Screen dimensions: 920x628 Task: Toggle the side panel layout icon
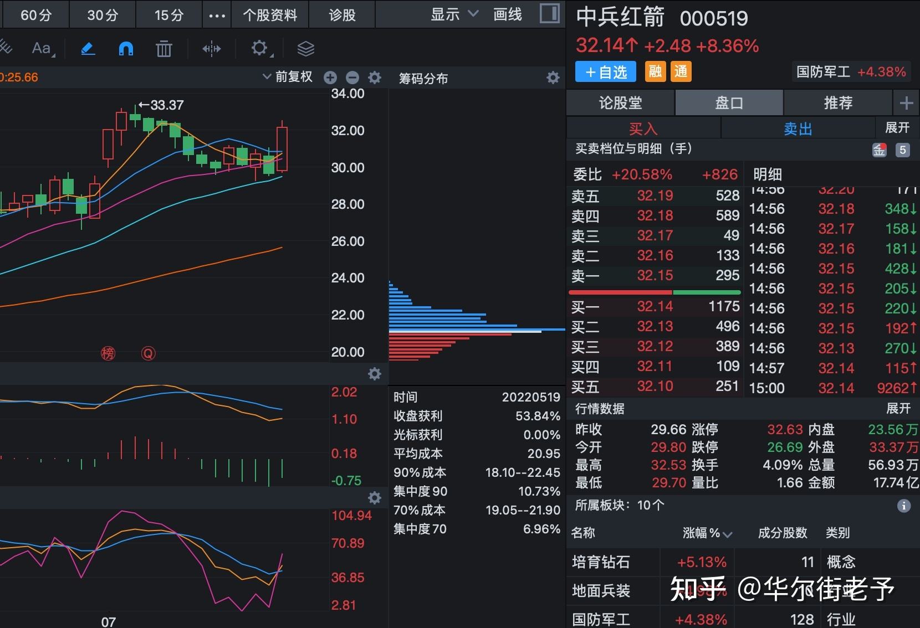pyautogui.click(x=550, y=14)
